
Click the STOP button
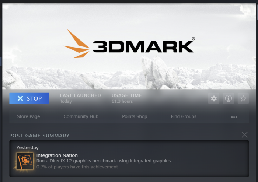[29, 98]
